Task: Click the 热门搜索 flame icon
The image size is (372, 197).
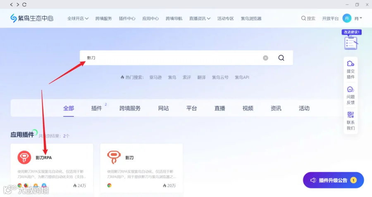Action: tap(122, 77)
